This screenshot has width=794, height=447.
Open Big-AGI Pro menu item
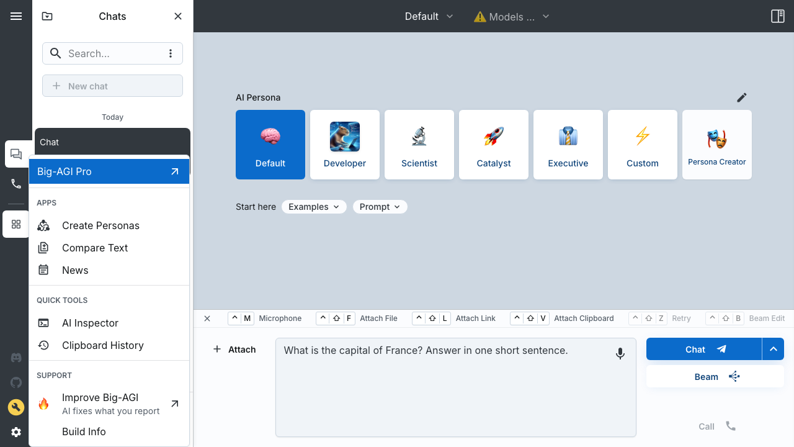(x=109, y=171)
